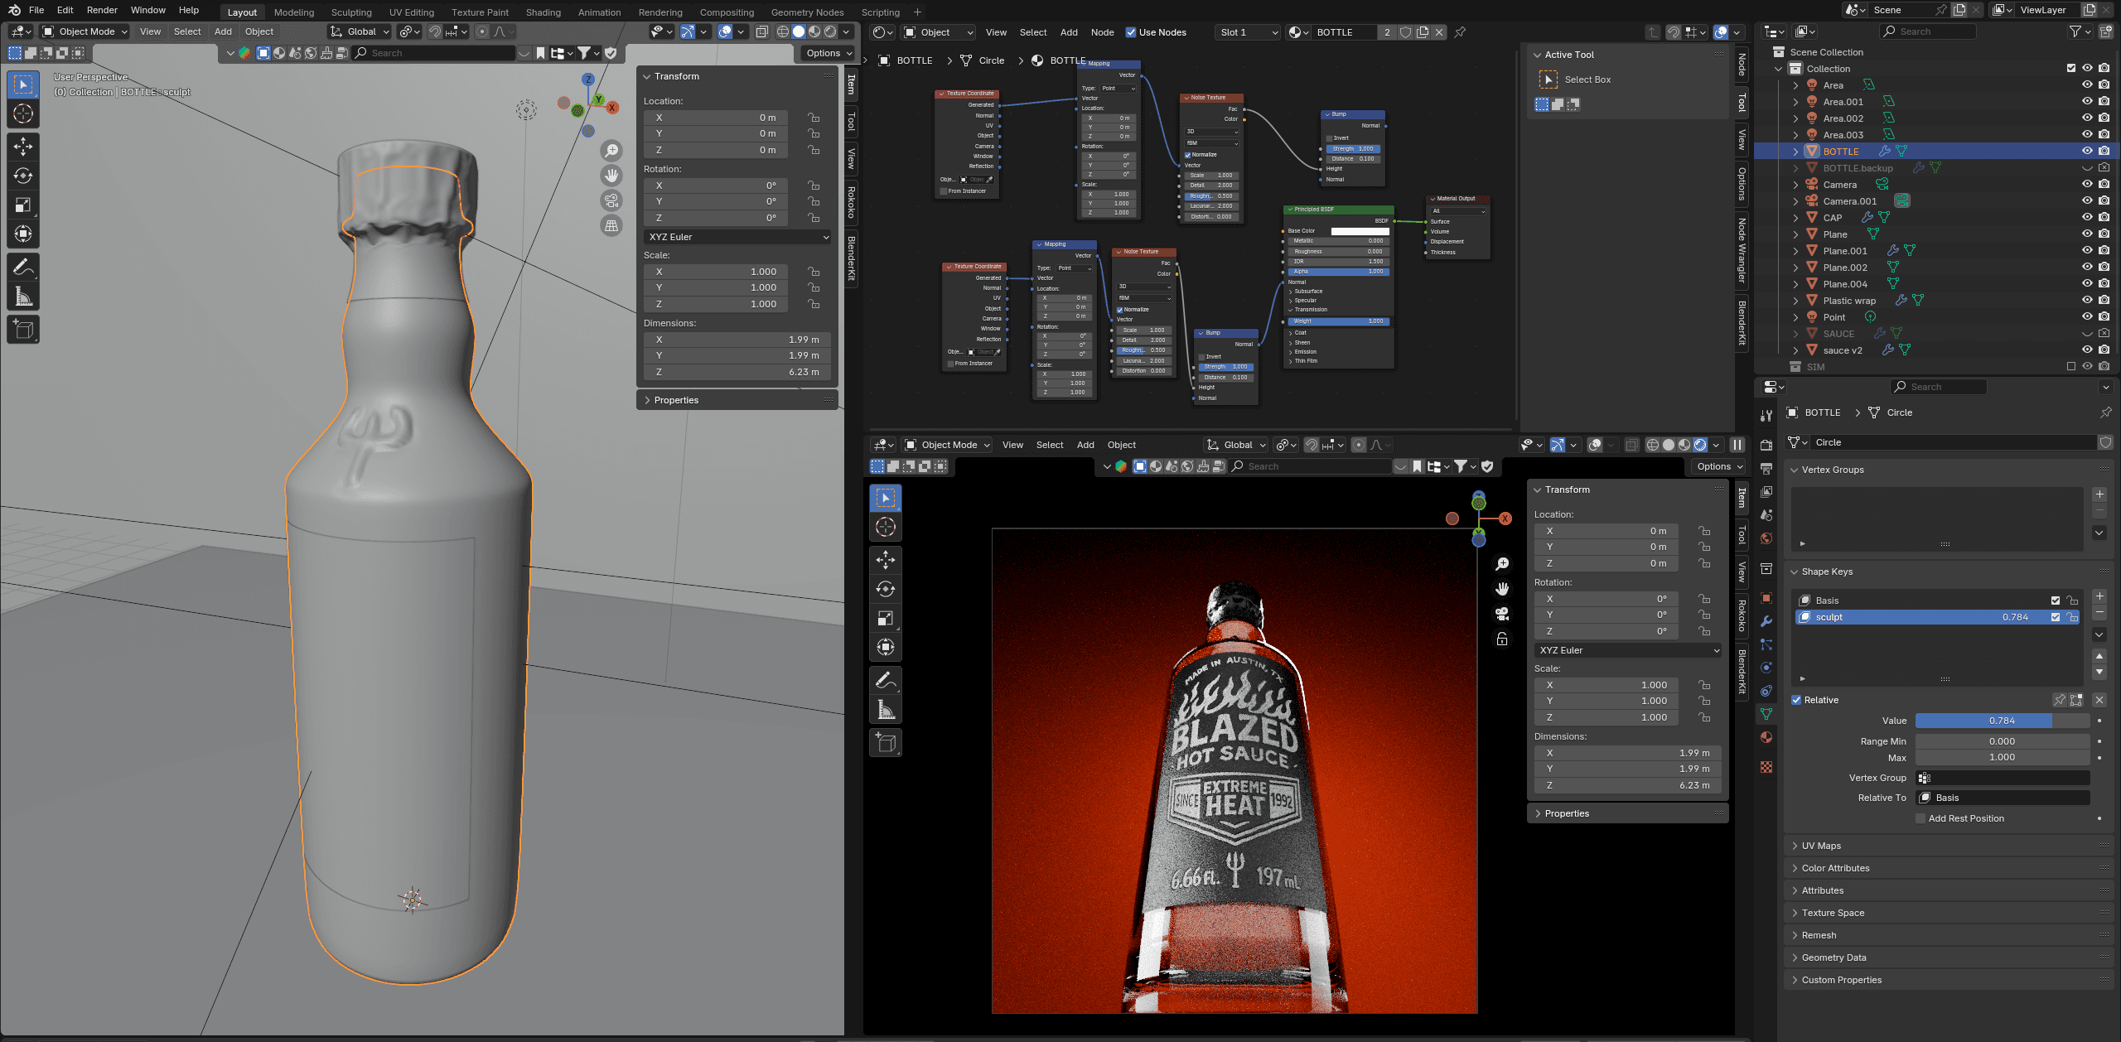
Task: Open the Render properties tab
Action: [1766, 446]
